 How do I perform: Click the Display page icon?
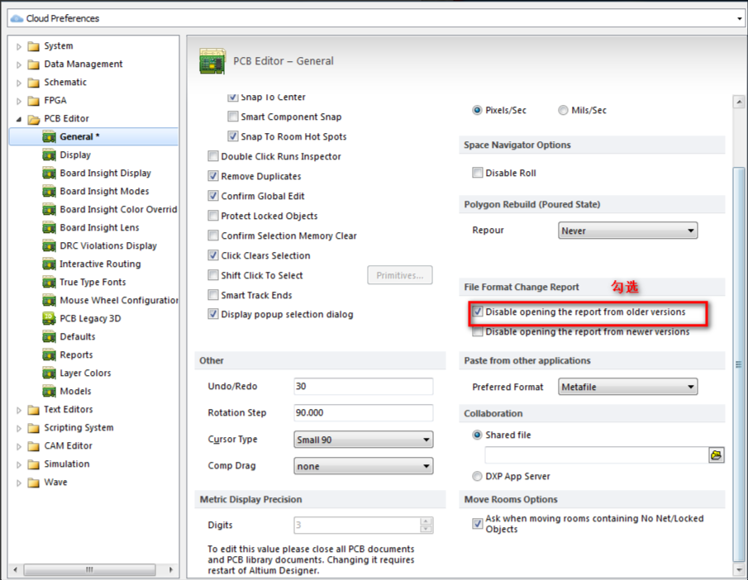coord(49,155)
